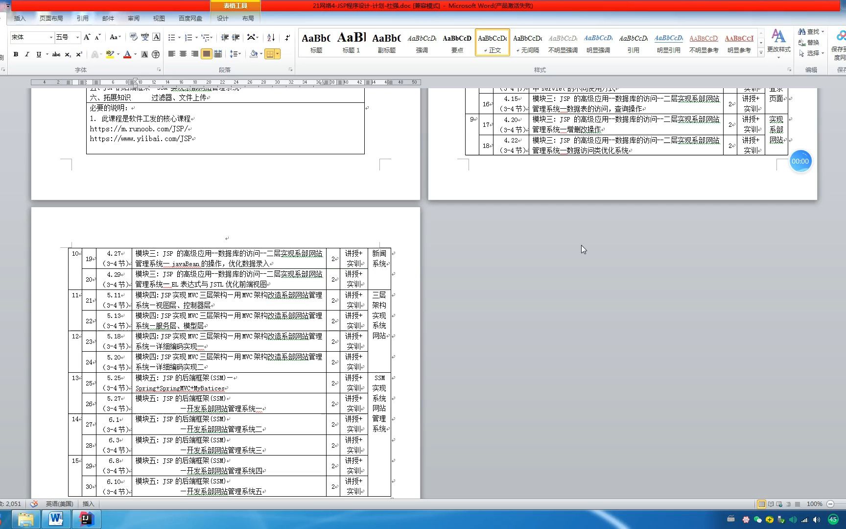Apply the 标题 1 style
846x529 pixels.
[x=351, y=43]
